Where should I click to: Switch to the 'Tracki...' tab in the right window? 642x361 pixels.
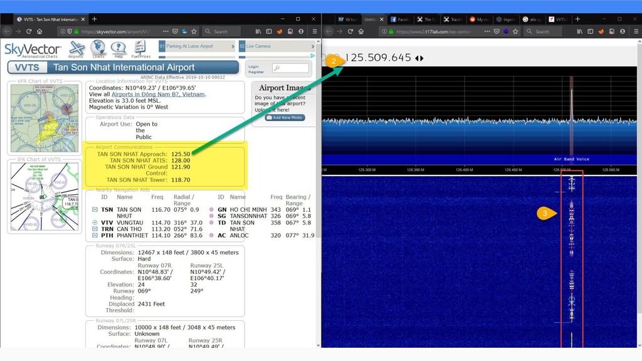(453, 19)
